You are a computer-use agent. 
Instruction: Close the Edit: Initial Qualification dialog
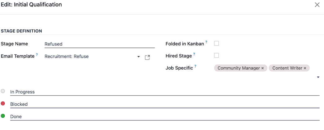(317, 5)
